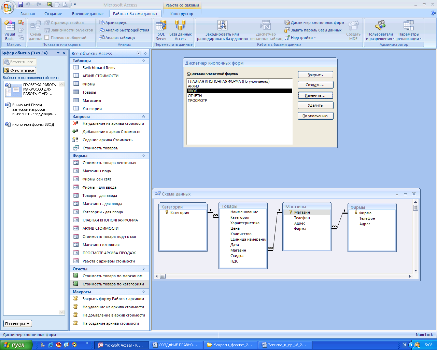This screenshot has width=437, height=350.
Task: Click Очистить все in clipboard pane
Action: 19,70
